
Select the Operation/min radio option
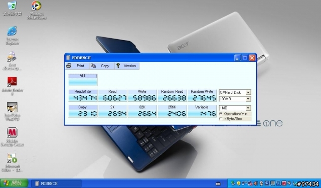(233, 114)
